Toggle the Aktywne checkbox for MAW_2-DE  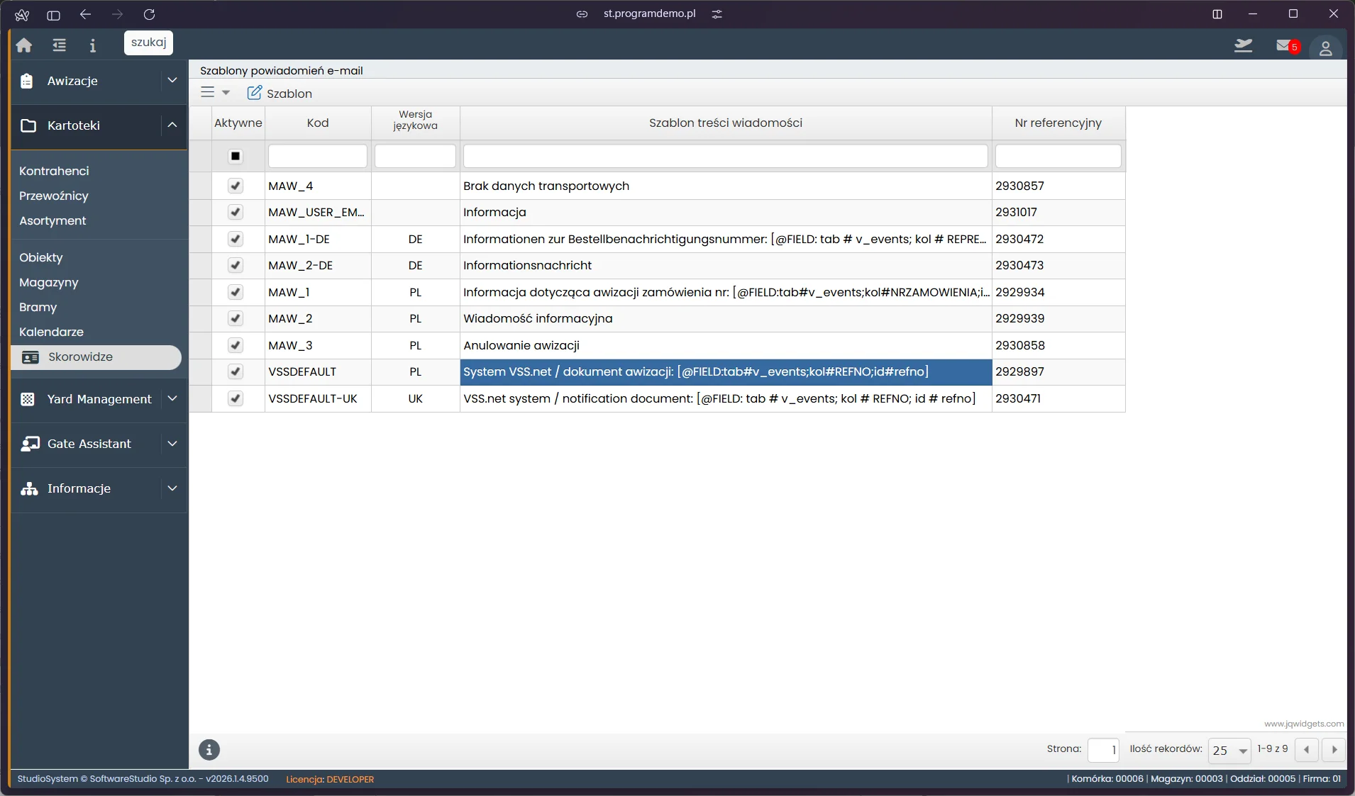(x=236, y=265)
